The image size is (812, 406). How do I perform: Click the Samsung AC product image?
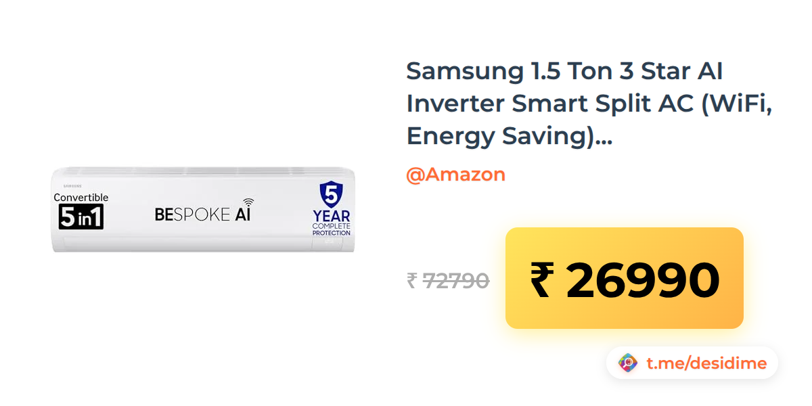click(203, 209)
